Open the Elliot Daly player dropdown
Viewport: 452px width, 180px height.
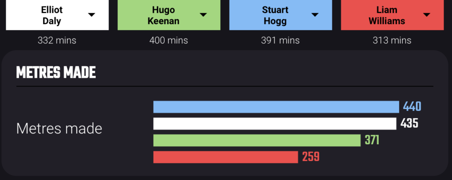click(57, 15)
